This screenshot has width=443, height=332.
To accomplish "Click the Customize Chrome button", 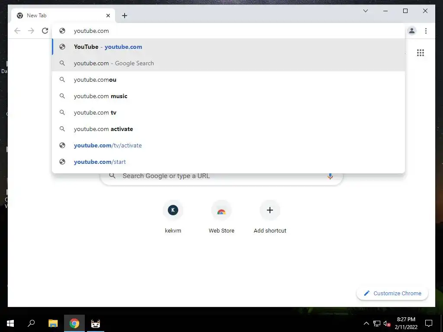I will [392, 294].
